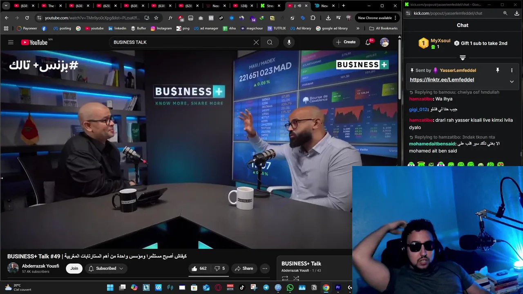This screenshot has height=294, width=523.
Task: Start voice search with the microphone icon
Action: (289, 42)
